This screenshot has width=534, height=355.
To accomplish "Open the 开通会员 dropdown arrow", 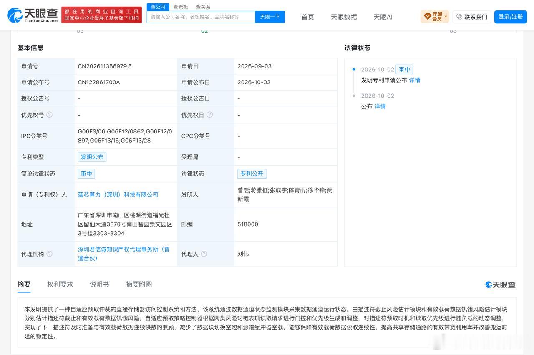I will 446,17.
